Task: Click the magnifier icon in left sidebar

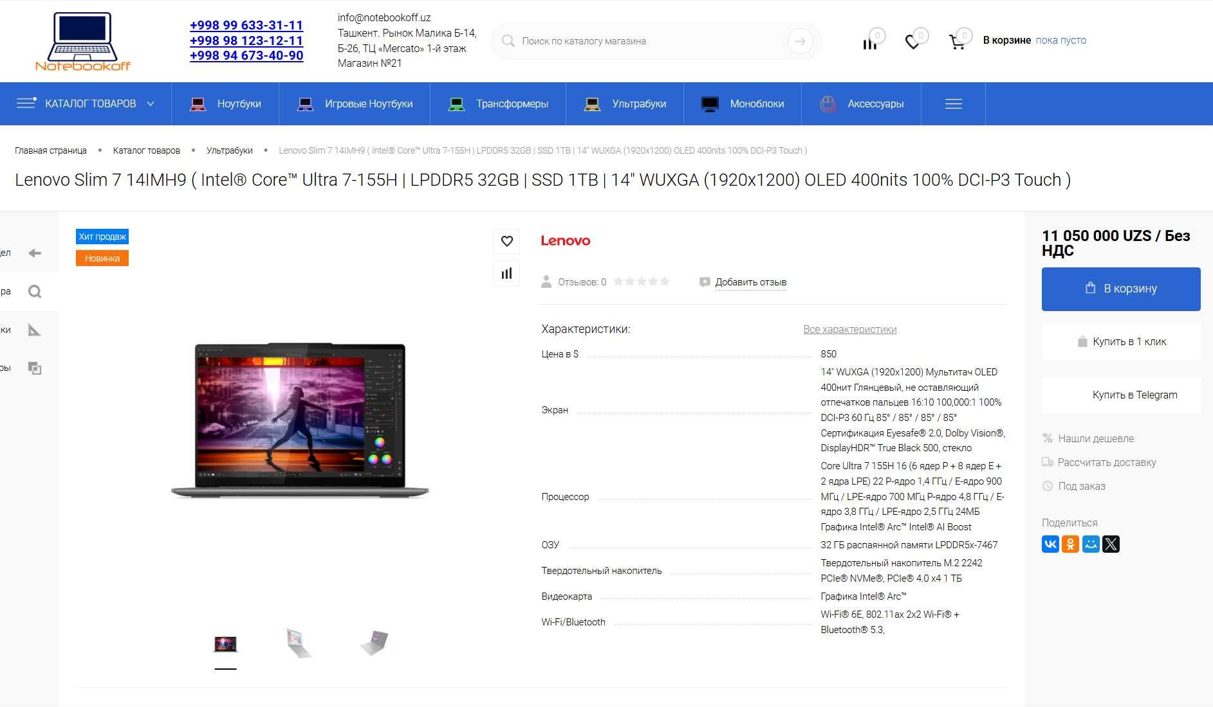Action: pos(35,292)
